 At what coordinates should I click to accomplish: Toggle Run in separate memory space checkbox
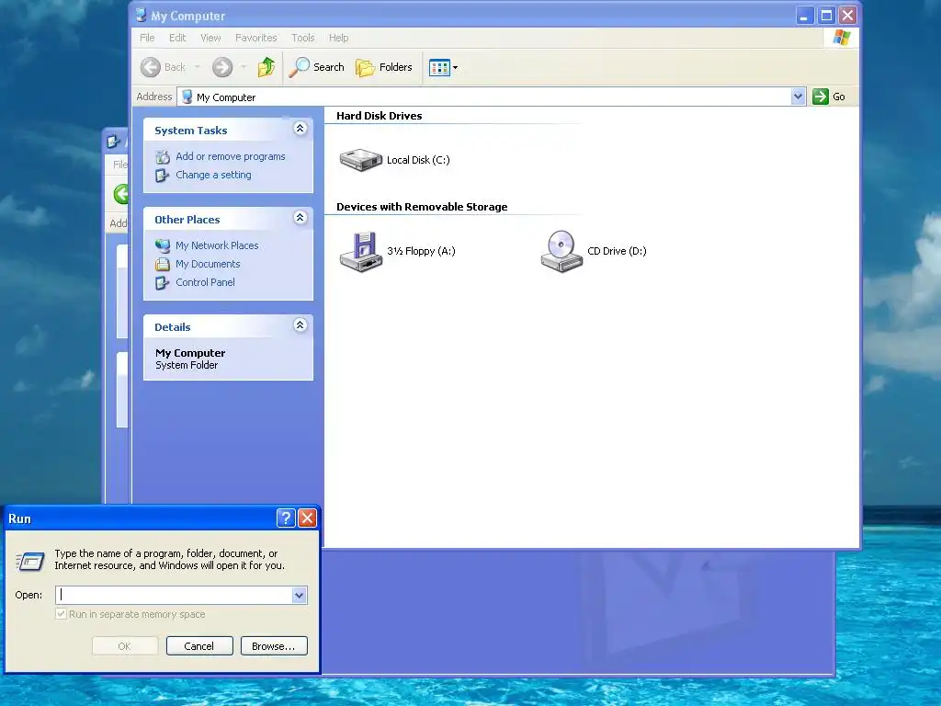tap(61, 613)
